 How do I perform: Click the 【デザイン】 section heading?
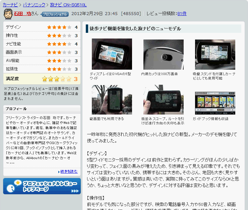tap(97, 153)
